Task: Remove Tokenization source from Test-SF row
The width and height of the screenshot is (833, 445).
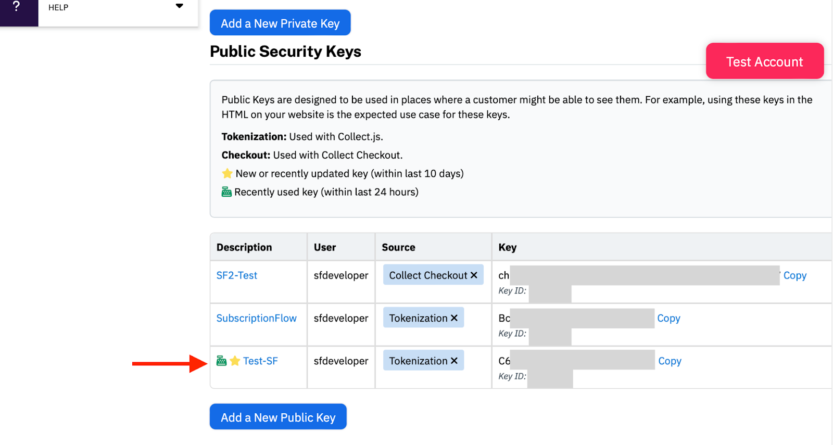Action: (454, 361)
